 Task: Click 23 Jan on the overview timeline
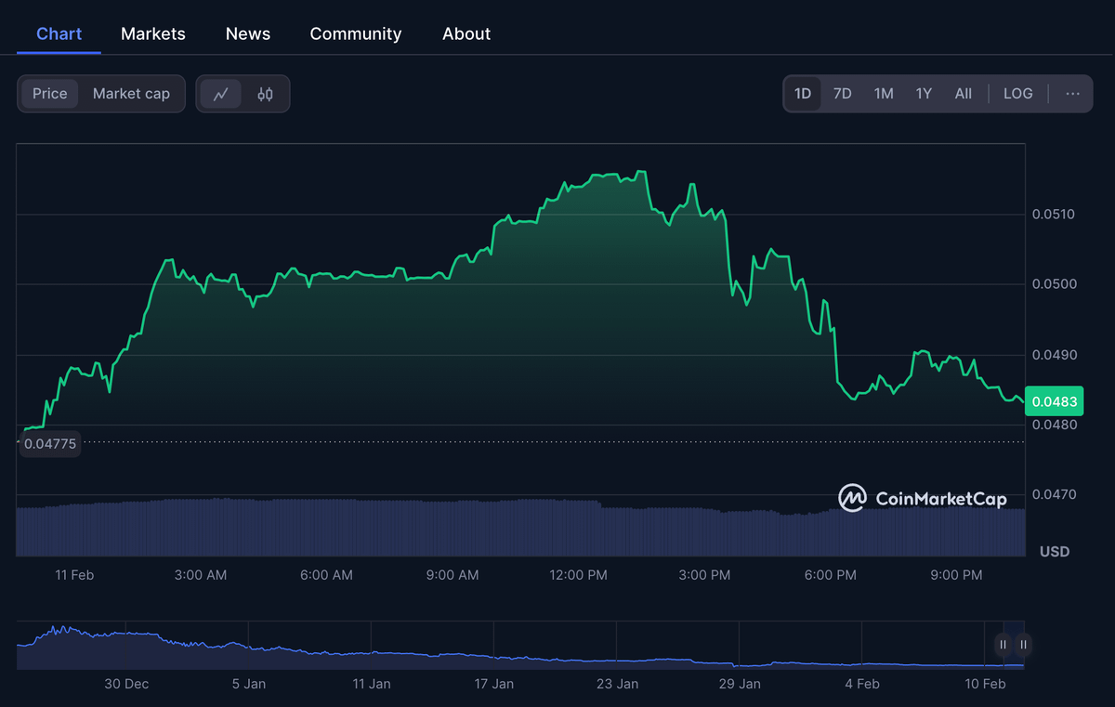617,684
